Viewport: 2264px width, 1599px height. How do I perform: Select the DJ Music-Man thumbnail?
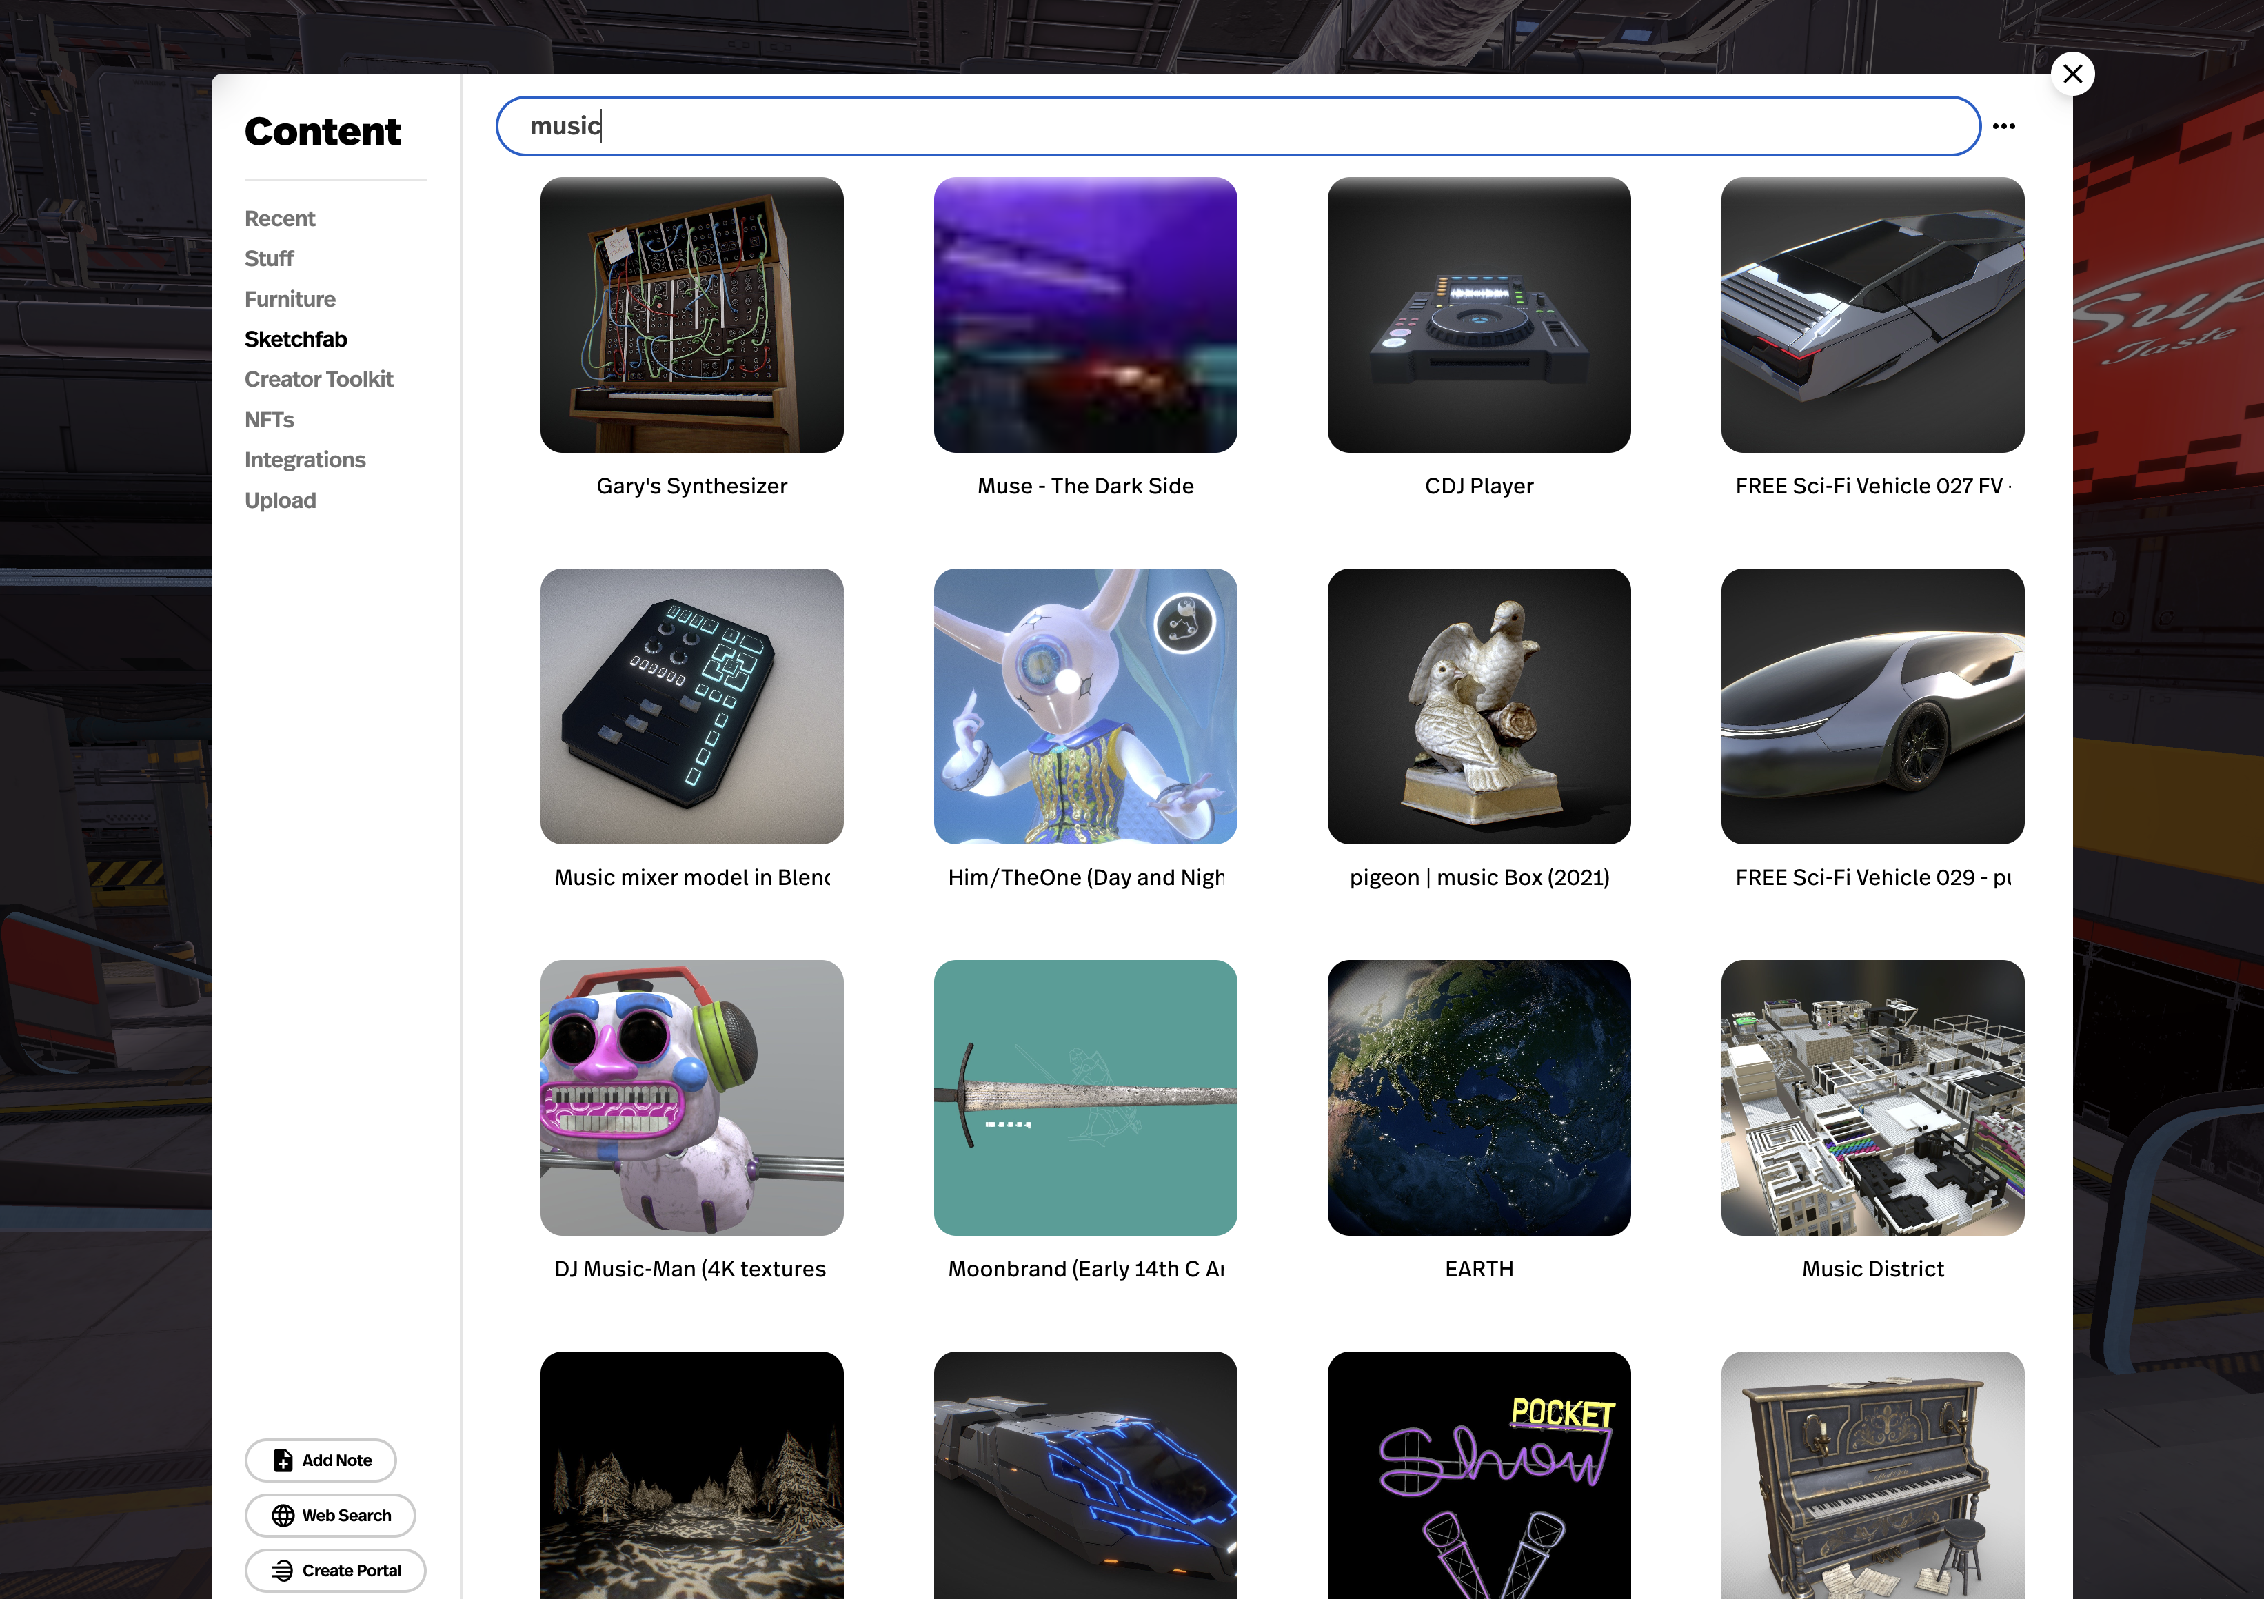(692, 1097)
